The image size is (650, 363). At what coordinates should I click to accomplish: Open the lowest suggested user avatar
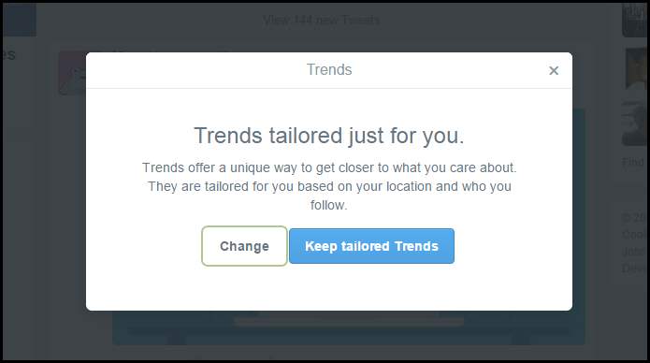point(635,124)
